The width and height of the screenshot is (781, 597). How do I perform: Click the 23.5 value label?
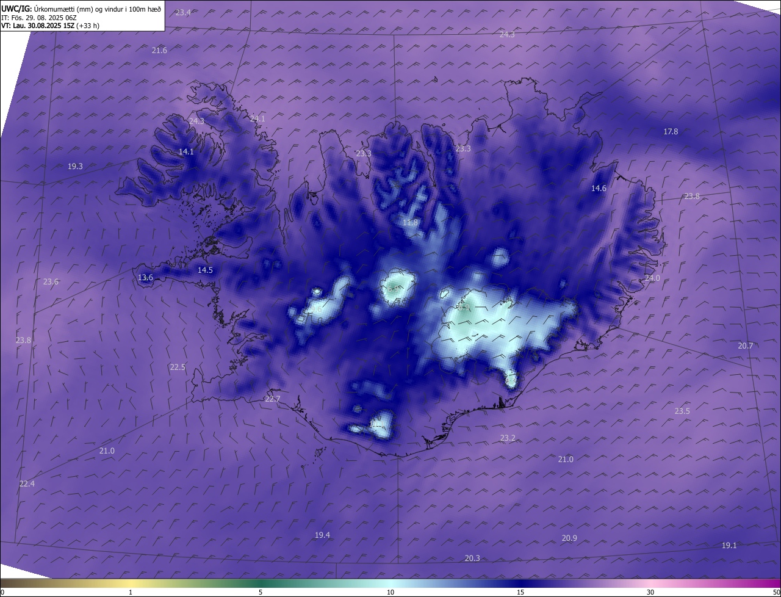pyautogui.click(x=682, y=411)
